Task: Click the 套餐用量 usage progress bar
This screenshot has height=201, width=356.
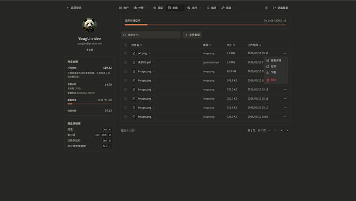Action: point(90,104)
